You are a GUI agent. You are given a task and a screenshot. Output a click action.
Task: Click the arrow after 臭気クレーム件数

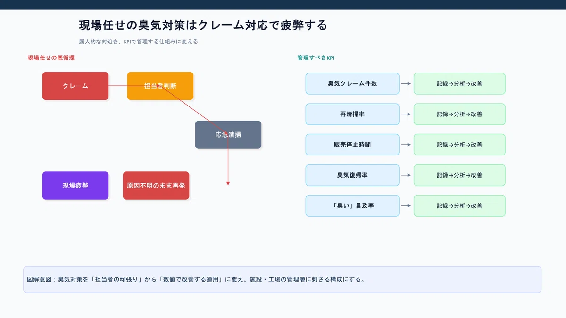pyautogui.click(x=406, y=83)
